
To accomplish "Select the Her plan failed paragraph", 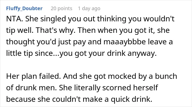I will pyautogui.click(x=92, y=88).
